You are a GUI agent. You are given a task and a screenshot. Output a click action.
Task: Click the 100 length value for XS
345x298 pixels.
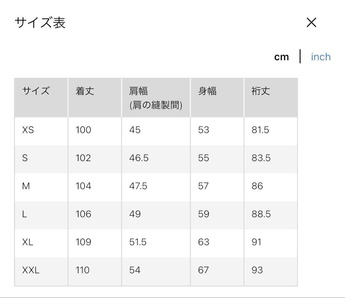click(83, 130)
